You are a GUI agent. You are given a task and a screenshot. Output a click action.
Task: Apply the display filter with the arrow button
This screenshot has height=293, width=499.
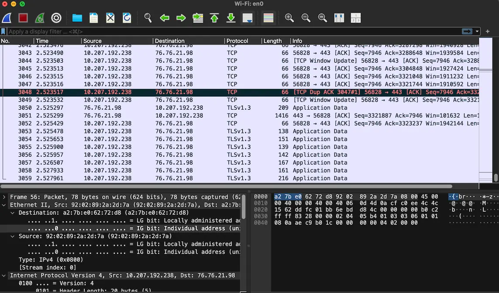point(467,31)
